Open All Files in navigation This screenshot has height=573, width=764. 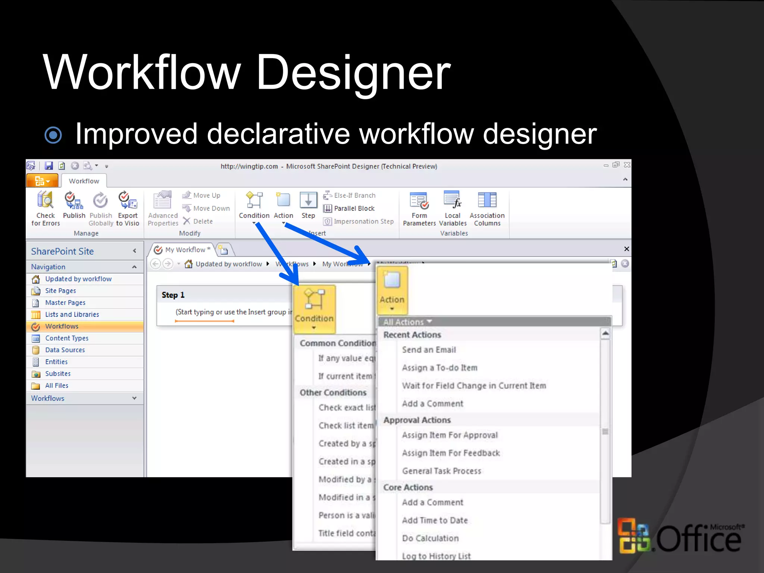pos(85,386)
